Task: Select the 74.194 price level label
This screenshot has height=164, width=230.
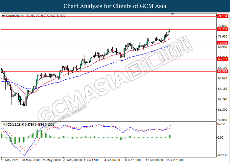Action: point(222,16)
